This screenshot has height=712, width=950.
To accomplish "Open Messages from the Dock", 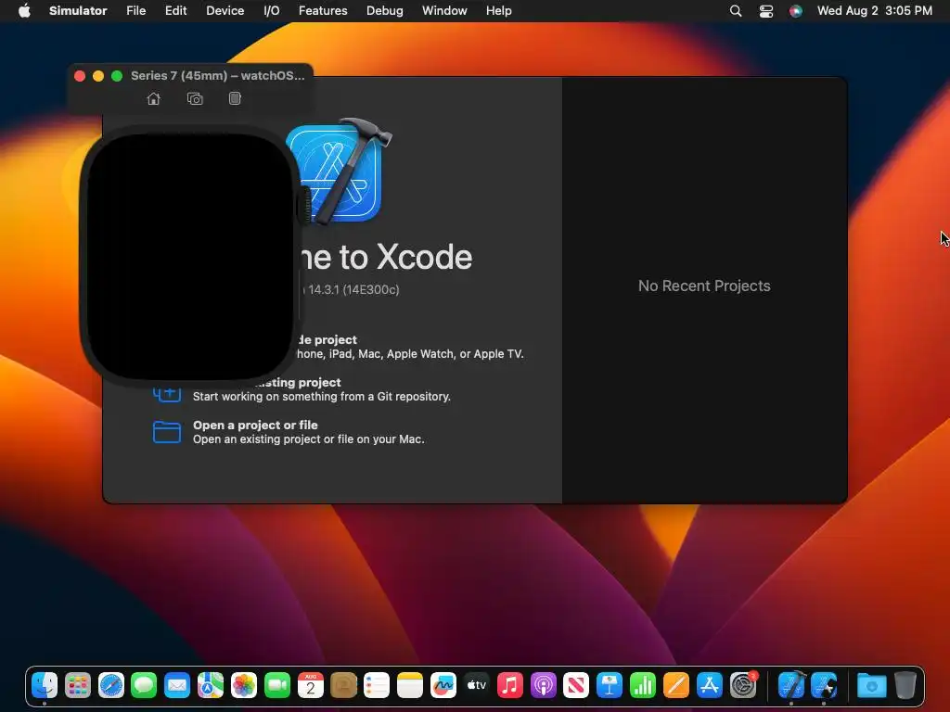I will [144, 685].
